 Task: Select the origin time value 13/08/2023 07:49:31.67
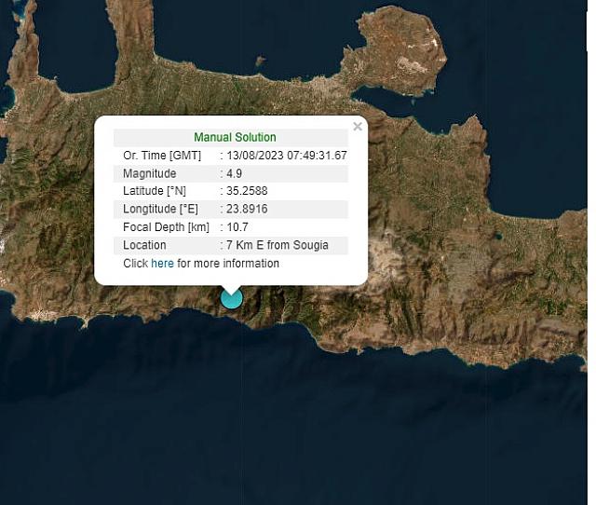[x=286, y=156]
